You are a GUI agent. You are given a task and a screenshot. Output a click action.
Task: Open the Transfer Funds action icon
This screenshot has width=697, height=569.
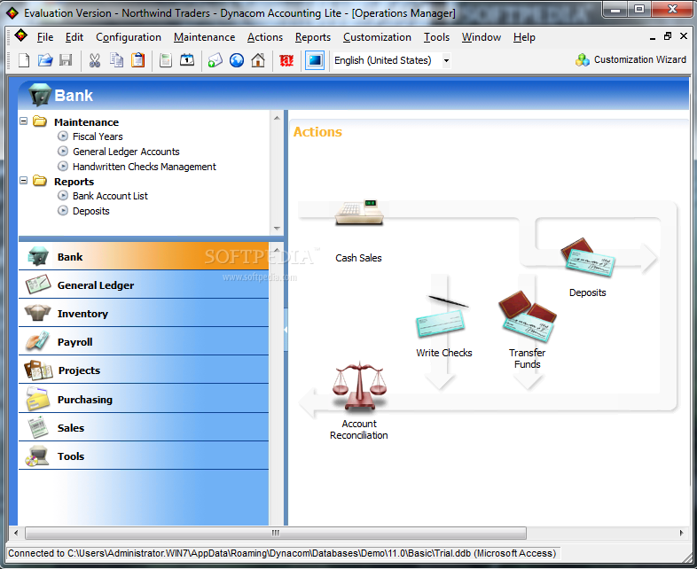[528, 316]
